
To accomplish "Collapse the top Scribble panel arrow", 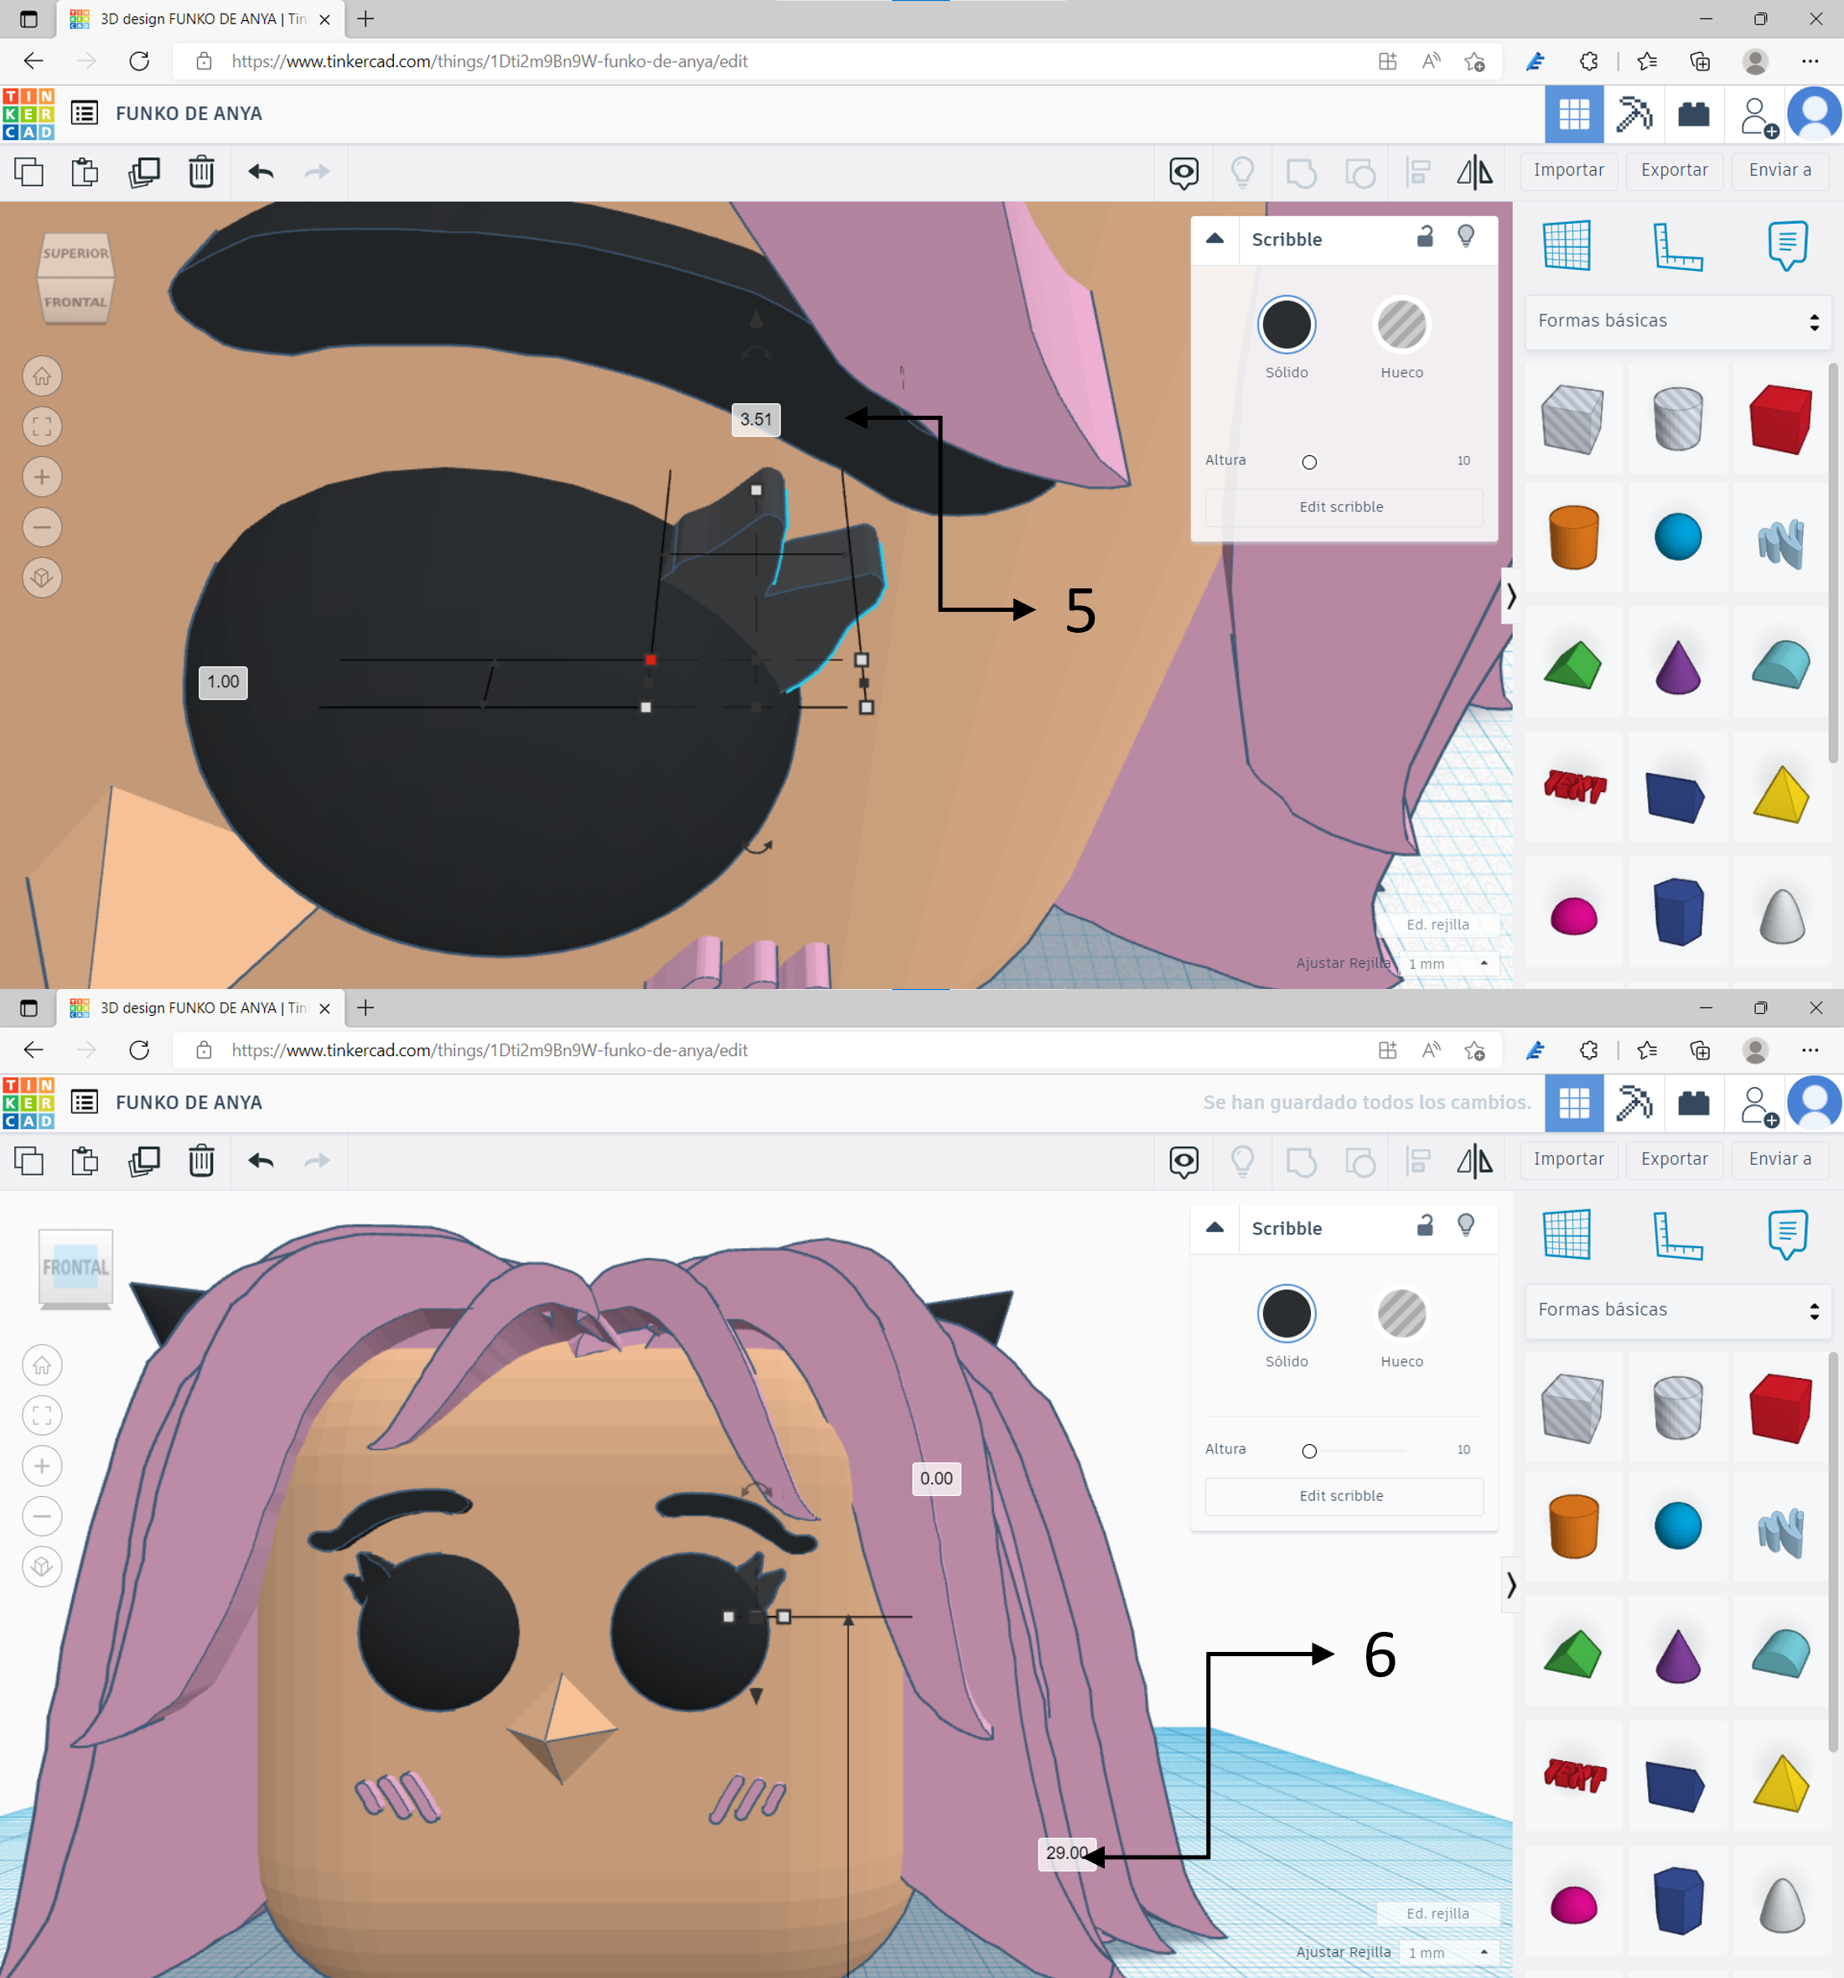I will click(x=1214, y=239).
